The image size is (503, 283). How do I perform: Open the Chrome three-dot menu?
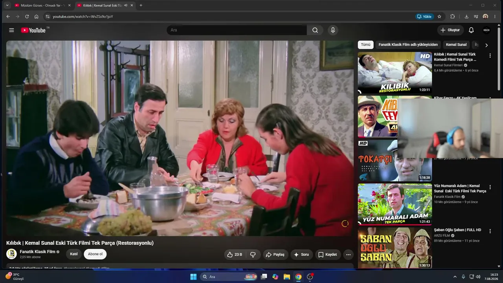point(495,17)
